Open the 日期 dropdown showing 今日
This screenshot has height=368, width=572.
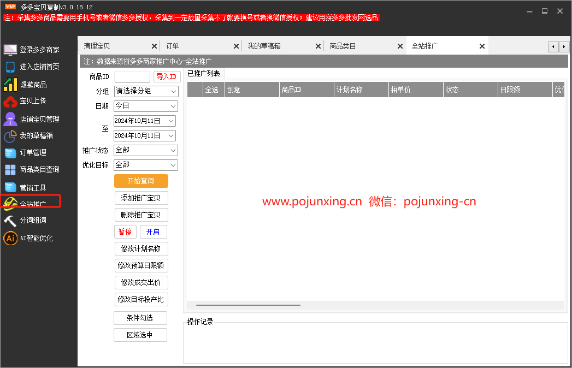point(146,106)
